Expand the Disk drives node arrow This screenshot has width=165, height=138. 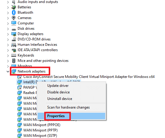tap(8, 29)
